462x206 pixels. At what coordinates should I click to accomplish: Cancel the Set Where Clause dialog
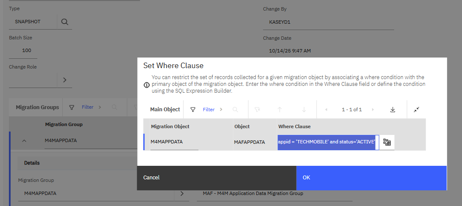click(x=151, y=178)
